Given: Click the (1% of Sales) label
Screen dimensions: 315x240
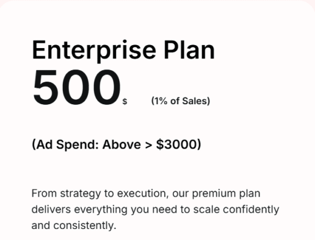Looking at the screenshot, I should (181, 101).
